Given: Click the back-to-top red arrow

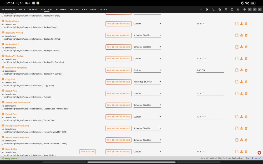Looking at the screenshot, I should coord(259,153).
